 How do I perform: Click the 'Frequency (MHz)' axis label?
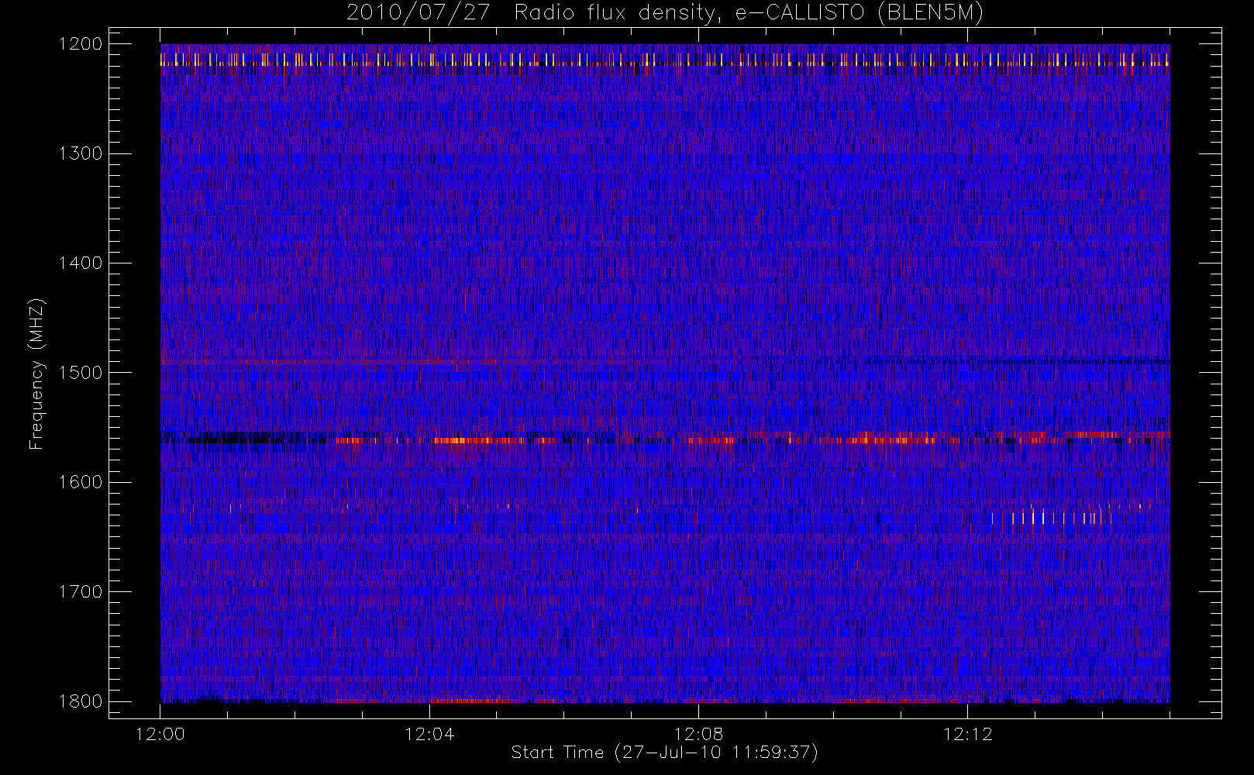pyautogui.click(x=36, y=374)
